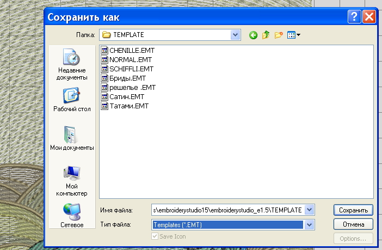The height and width of the screenshot is (250, 382).
Task: Open the View menu icon
Action: click(x=293, y=35)
